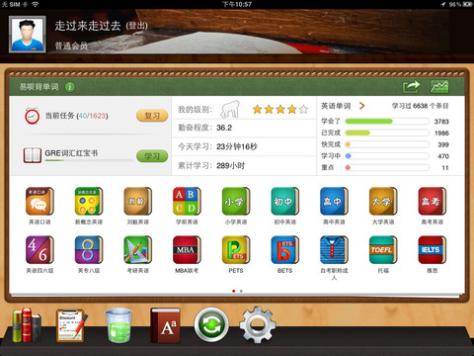
Task: Open the 考研英语 book icon
Action: [x=137, y=249]
